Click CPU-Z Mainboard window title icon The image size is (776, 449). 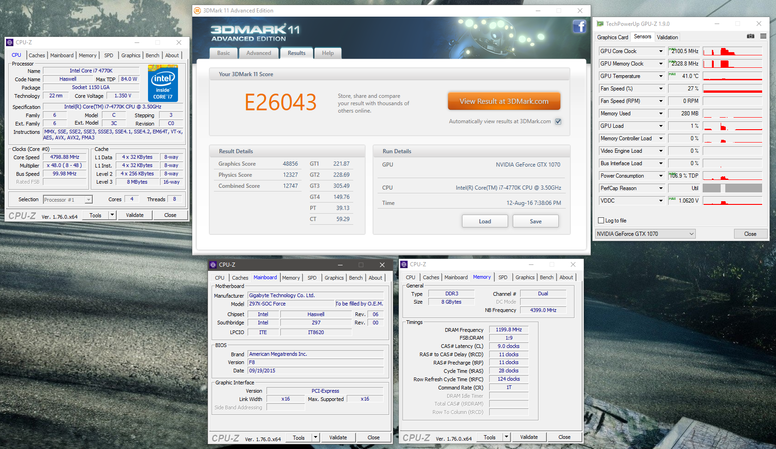pos(213,265)
